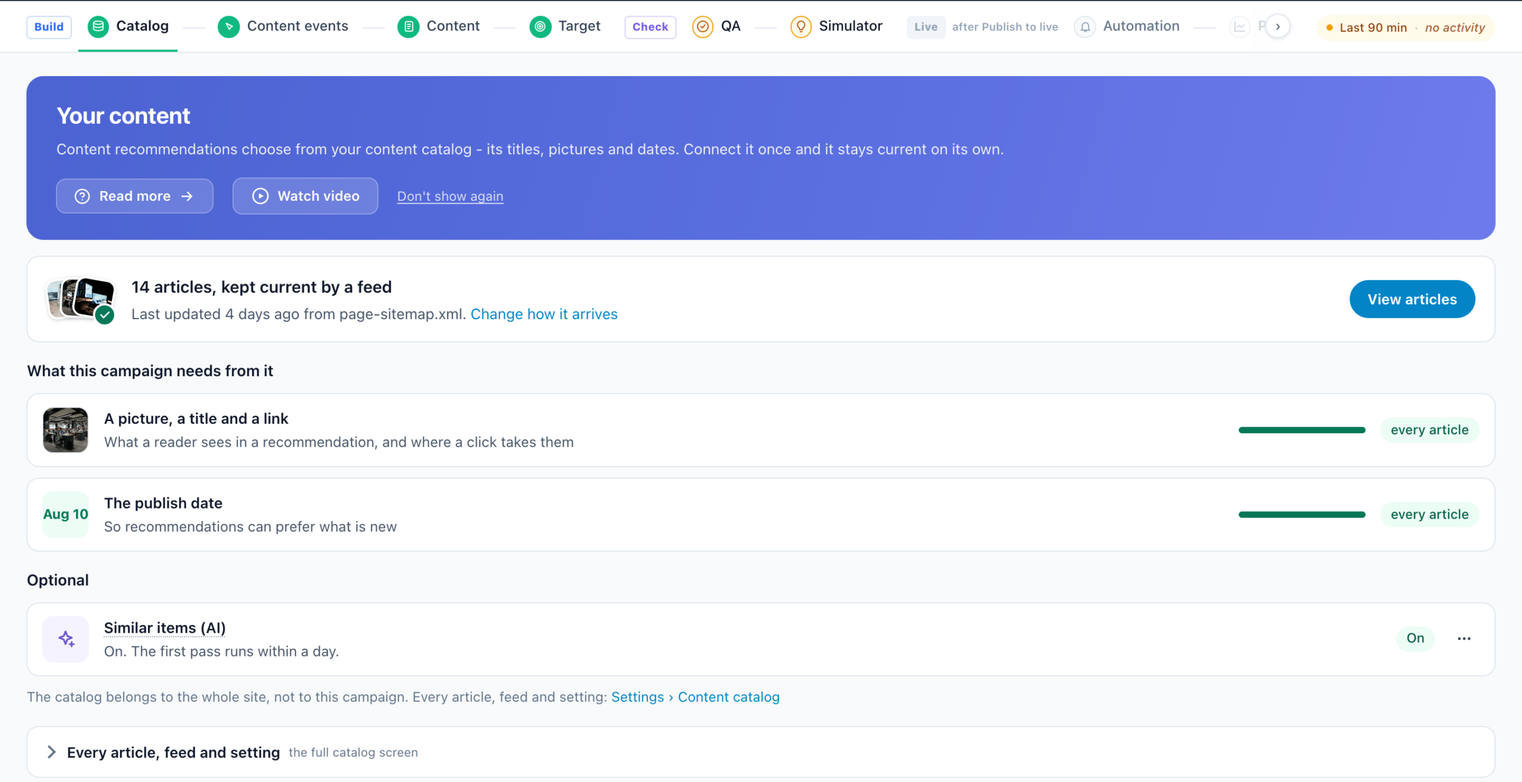Click picture/title/link coverage progress bar
The image size is (1522, 782).
(x=1302, y=430)
